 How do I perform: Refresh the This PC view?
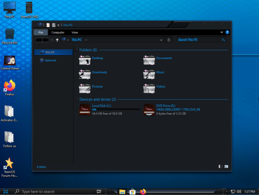(x=169, y=40)
